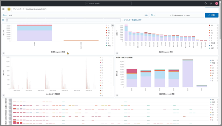
Task: Open options for B in the top-right chart legend
Action: pos(217,35)
